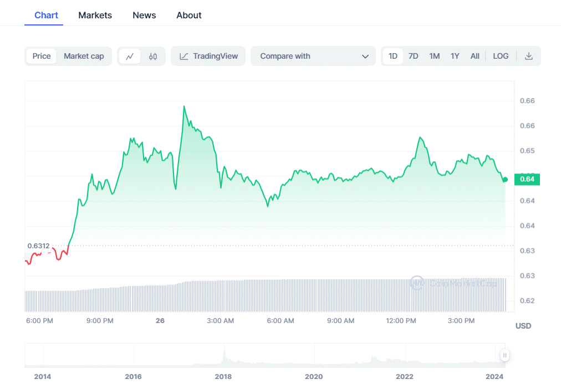This screenshot has width=561, height=389.
Task: Select the Market cap toggle
Action: [84, 56]
